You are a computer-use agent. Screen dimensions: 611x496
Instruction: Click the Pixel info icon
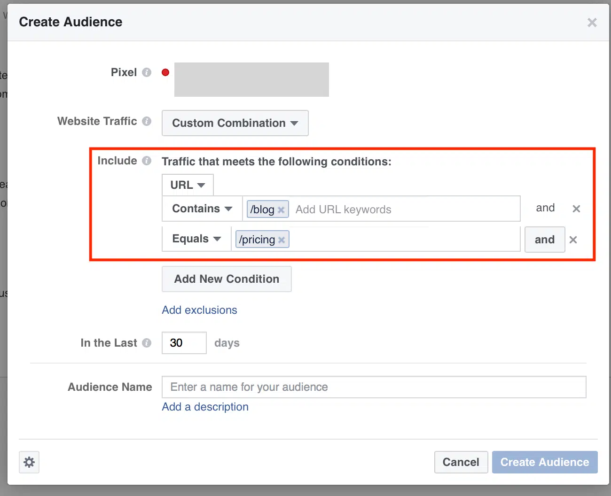[147, 72]
